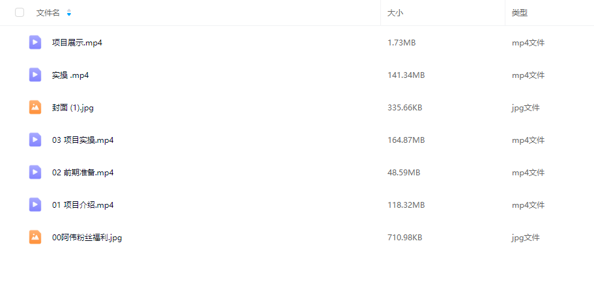Open the file 00阿伟粉丝福利.jpg
Viewport: 594px width, 300px height.
tap(87, 238)
